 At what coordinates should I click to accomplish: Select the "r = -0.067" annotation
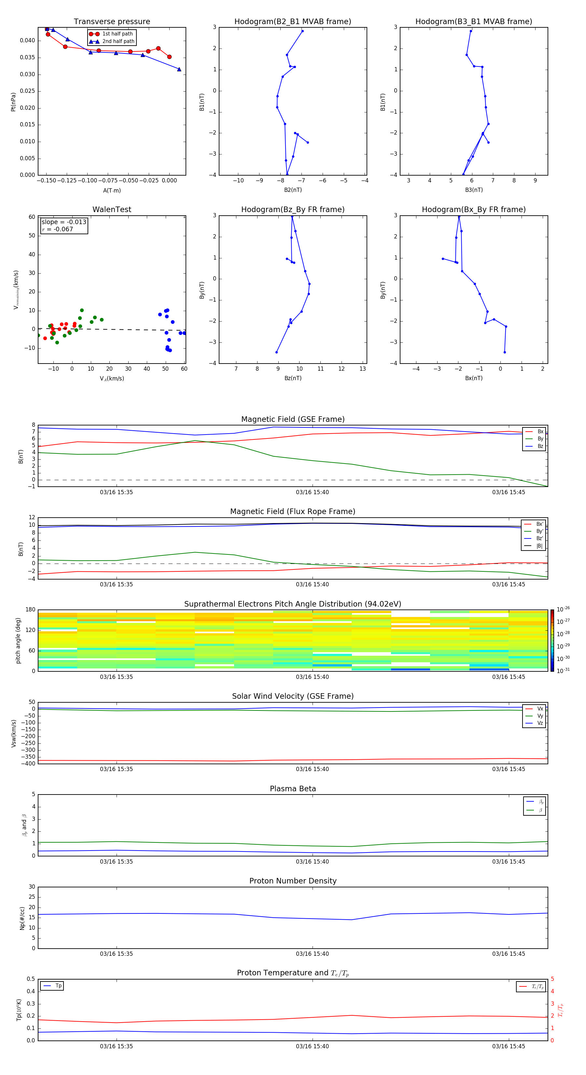58,229
